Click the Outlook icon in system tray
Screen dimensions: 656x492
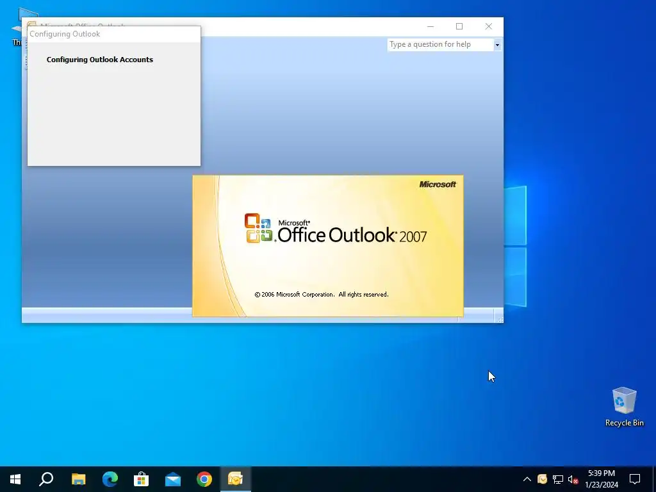tap(542, 479)
